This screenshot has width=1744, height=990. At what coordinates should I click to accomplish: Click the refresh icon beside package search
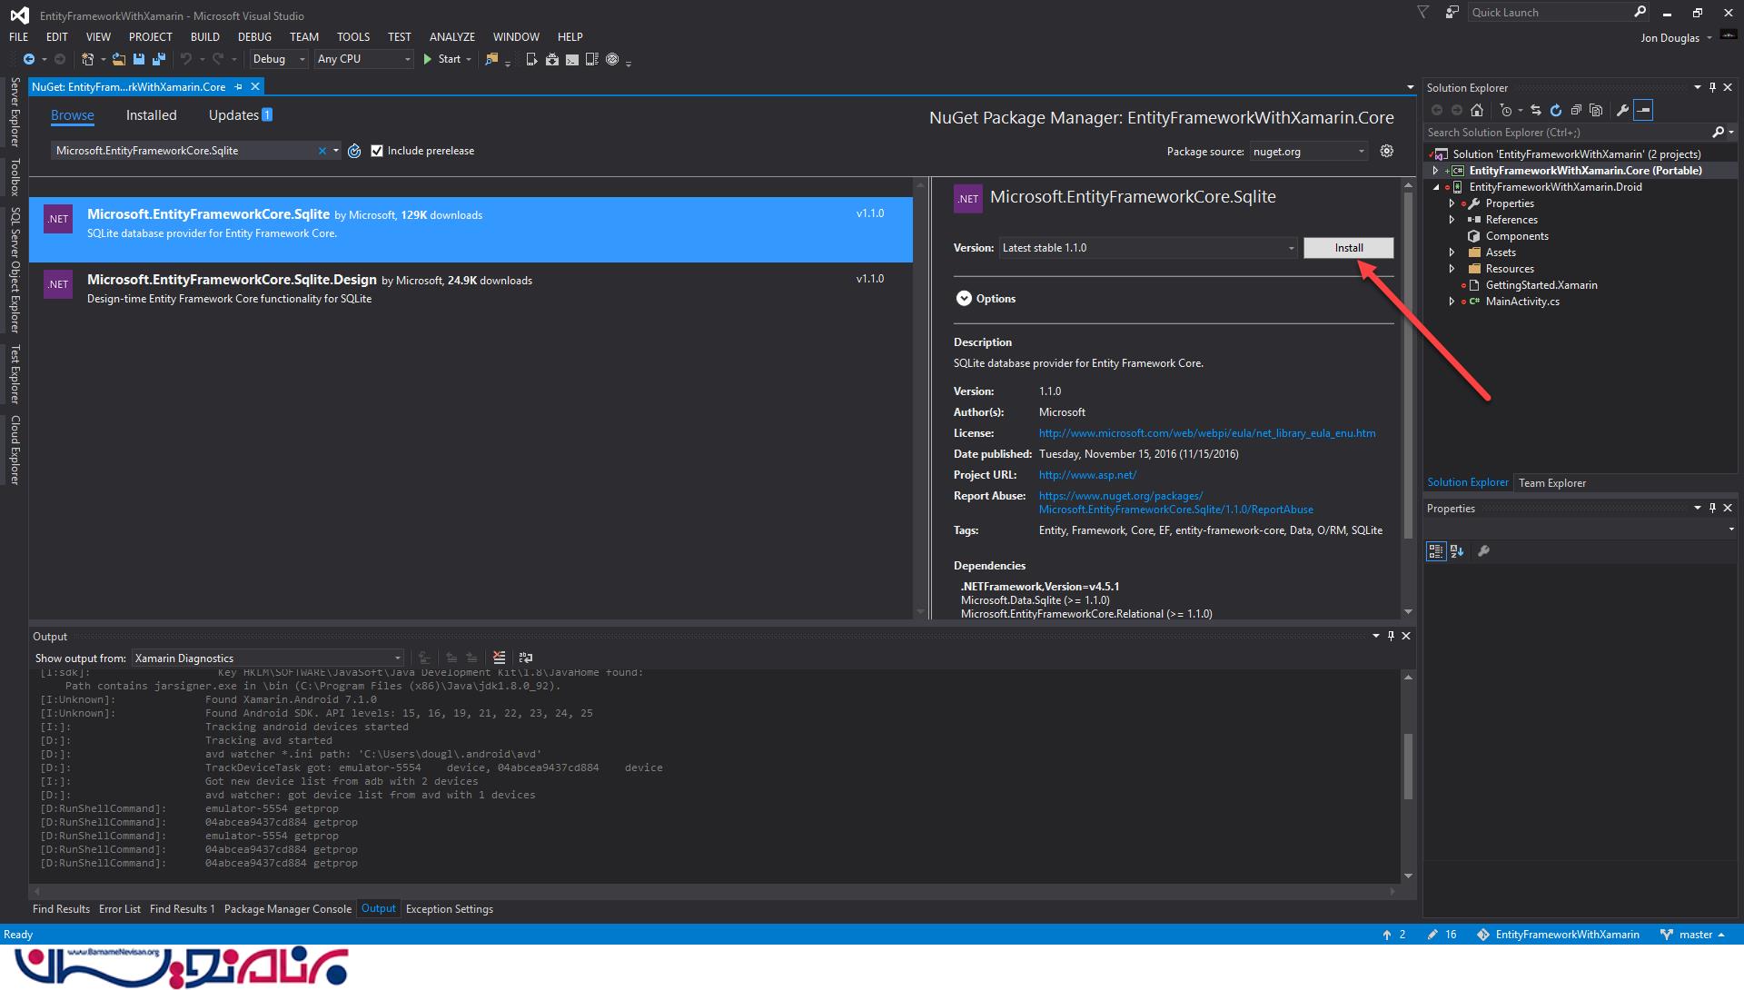(x=354, y=152)
